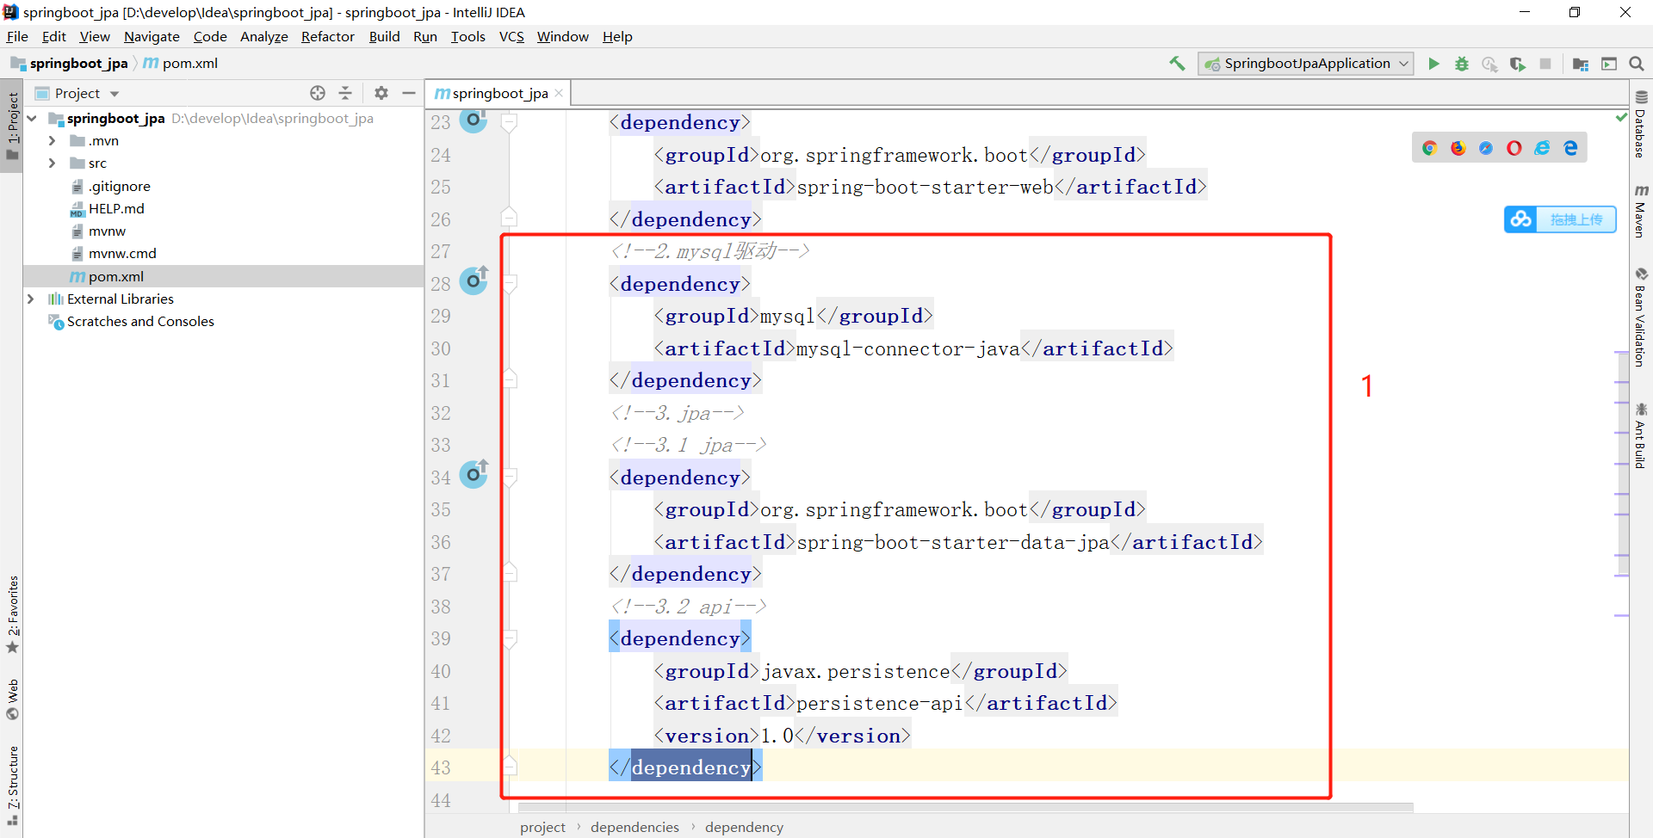Click the green inspection checkmark indicator

pos(1621,117)
